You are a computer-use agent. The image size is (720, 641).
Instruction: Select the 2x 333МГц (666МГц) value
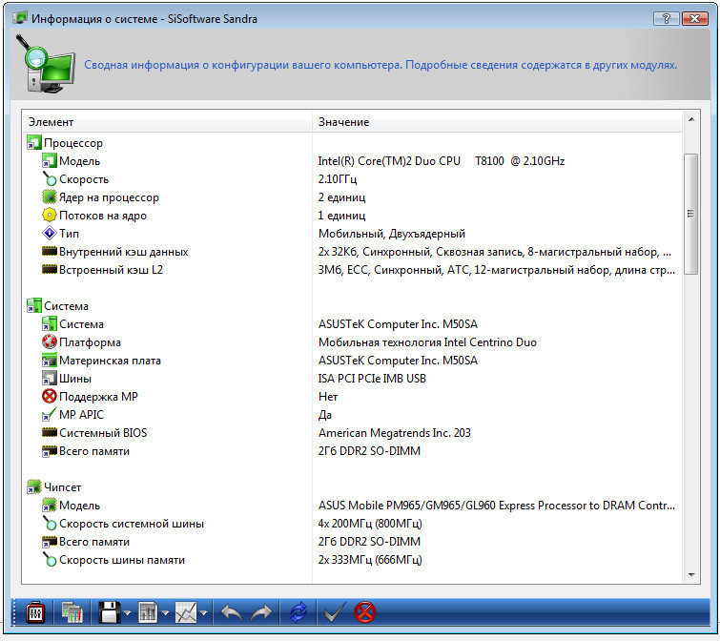(x=370, y=560)
